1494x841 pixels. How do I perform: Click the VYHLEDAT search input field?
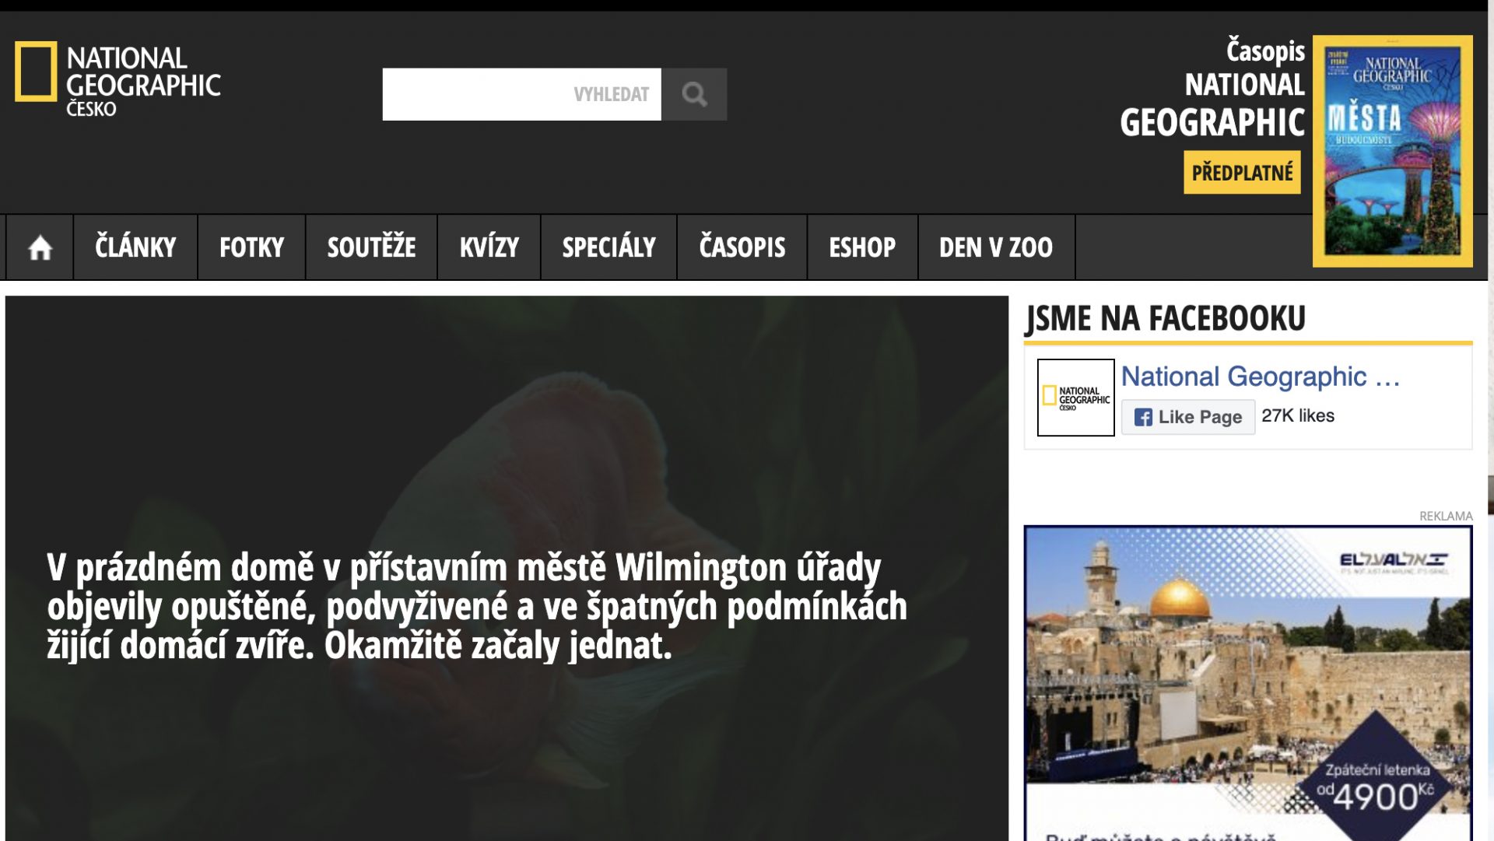click(x=521, y=94)
